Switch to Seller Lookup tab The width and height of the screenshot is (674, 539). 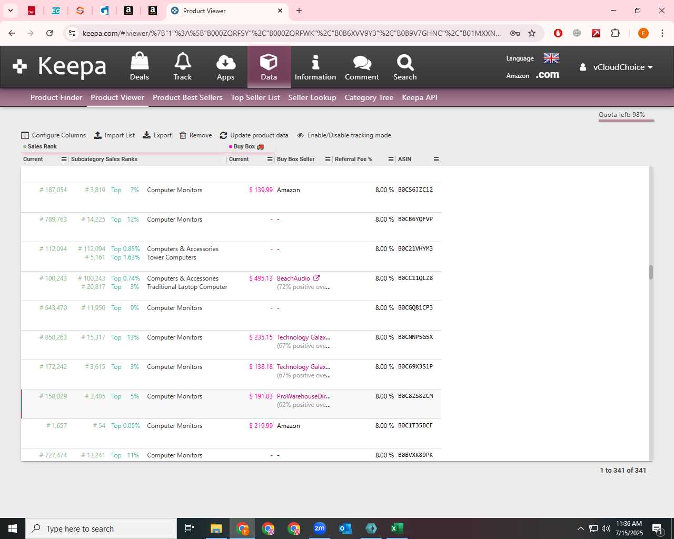[312, 97]
